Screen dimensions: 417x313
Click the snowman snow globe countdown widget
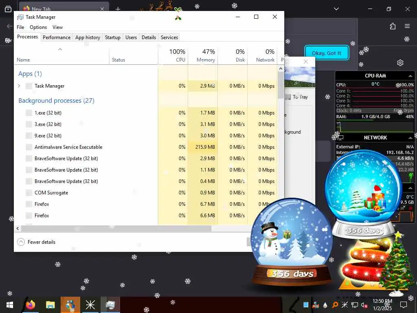tap(292, 242)
